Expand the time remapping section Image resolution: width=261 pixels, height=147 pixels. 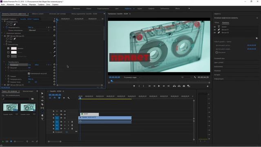[x=2, y=33]
